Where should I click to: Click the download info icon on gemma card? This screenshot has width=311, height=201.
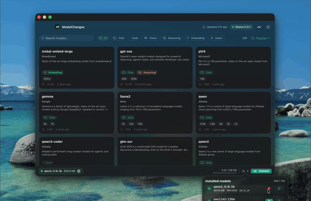pos(43,130)
